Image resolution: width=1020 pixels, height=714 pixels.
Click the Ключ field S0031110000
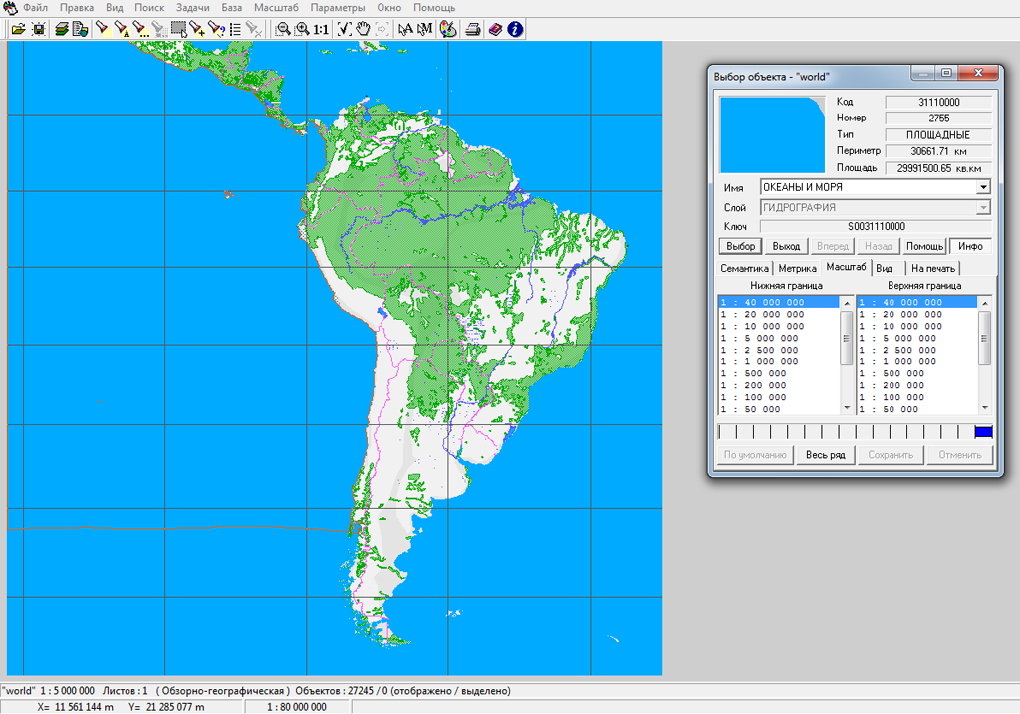tap(876, 226)
